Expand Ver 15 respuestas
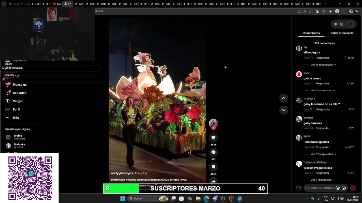Image resolution: width=362 pixels, height=203 pixels. (323, 65)
